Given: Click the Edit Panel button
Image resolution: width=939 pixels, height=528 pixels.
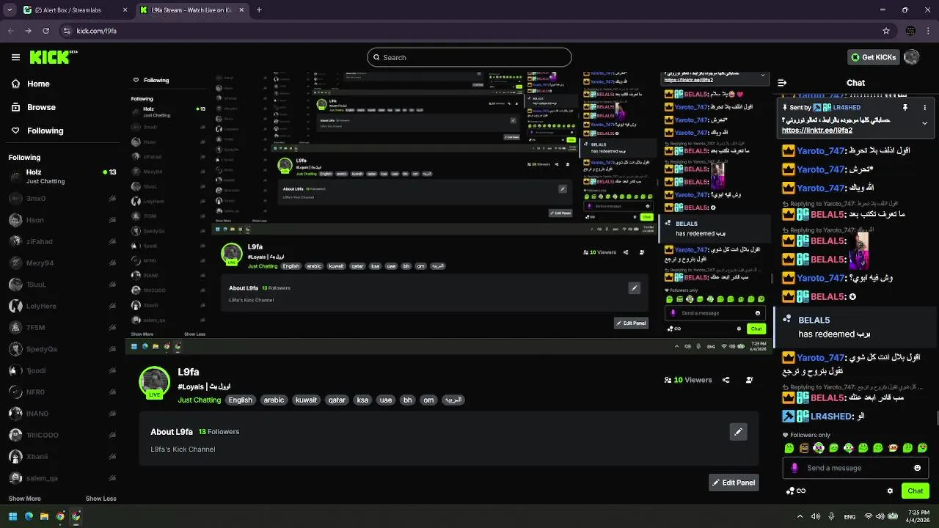Looking at the screenshot, I should pyautogui.click(x=734, y=483).
